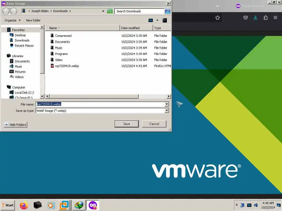
Task: Bookmark page with Firefox star icon
Action: [218, 18]
